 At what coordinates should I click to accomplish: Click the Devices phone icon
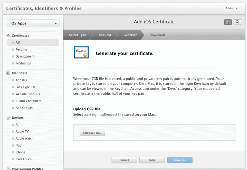(x=8, y=118)
